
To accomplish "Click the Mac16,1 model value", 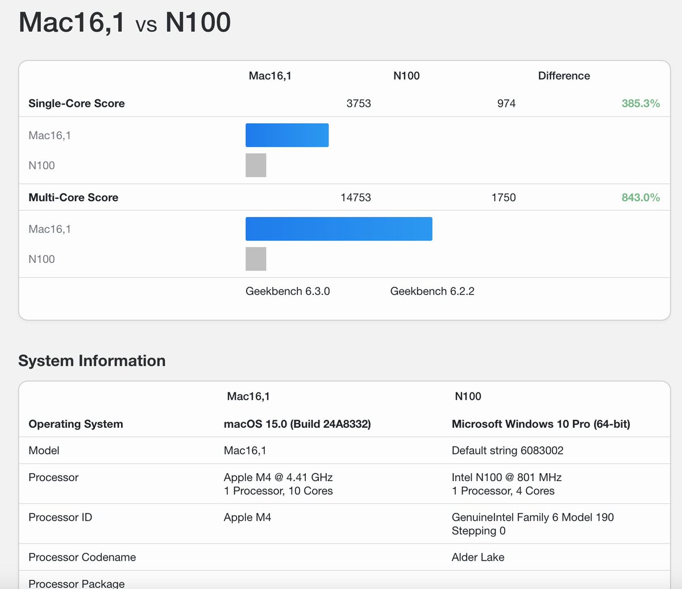I will [245, 450].
